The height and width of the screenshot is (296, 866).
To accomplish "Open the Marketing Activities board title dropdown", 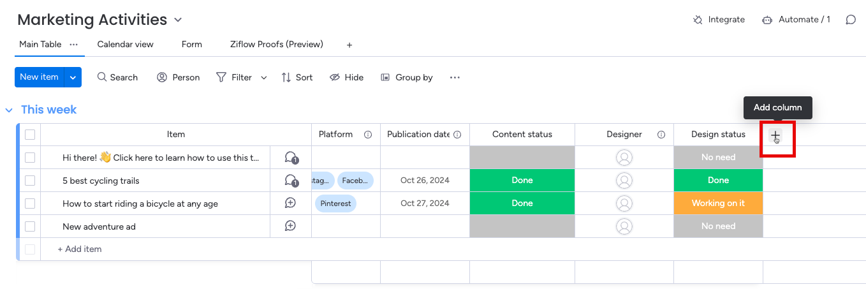I will 178,20.
